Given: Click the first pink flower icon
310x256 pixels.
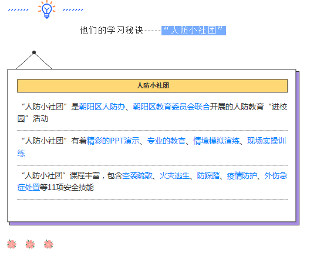Looking at the screenshot, I should pos(12,244).
